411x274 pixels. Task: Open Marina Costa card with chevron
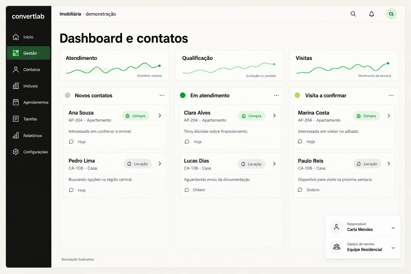point(389,116)
